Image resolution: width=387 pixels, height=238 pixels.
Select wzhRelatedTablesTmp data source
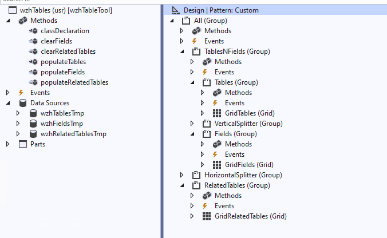(73, 134)
